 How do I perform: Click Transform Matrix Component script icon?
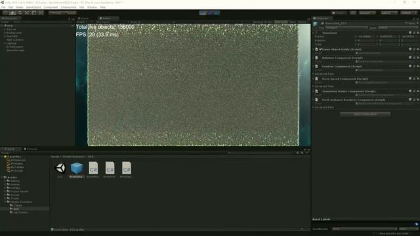tap(316, 91)
